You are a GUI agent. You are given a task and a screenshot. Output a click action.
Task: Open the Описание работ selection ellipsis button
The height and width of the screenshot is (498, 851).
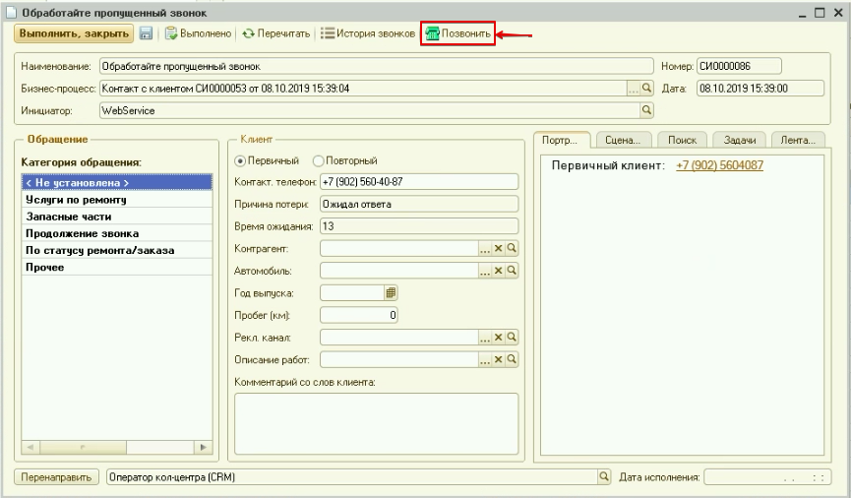(484, 360)
